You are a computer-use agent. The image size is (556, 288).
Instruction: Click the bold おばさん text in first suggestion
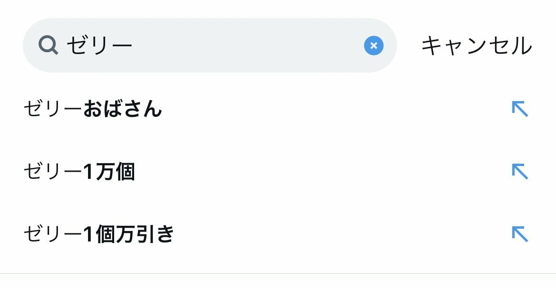123,110
